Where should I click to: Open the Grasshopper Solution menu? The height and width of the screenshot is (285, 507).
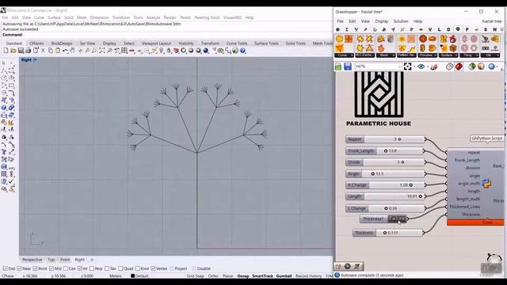pos(401,21)
